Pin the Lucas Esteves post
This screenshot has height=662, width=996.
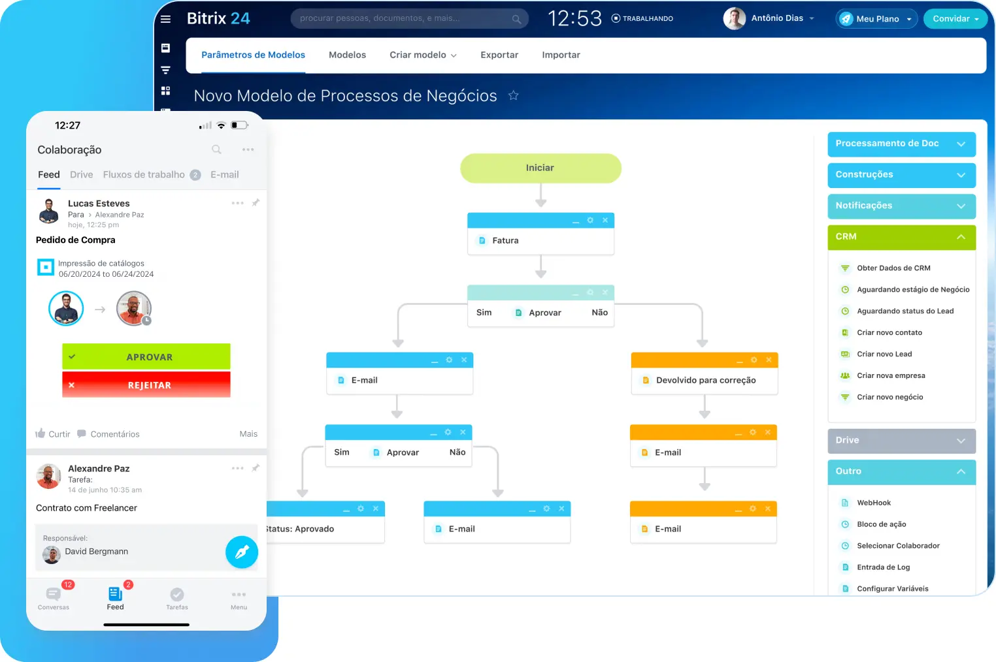(x=256, y=203)
